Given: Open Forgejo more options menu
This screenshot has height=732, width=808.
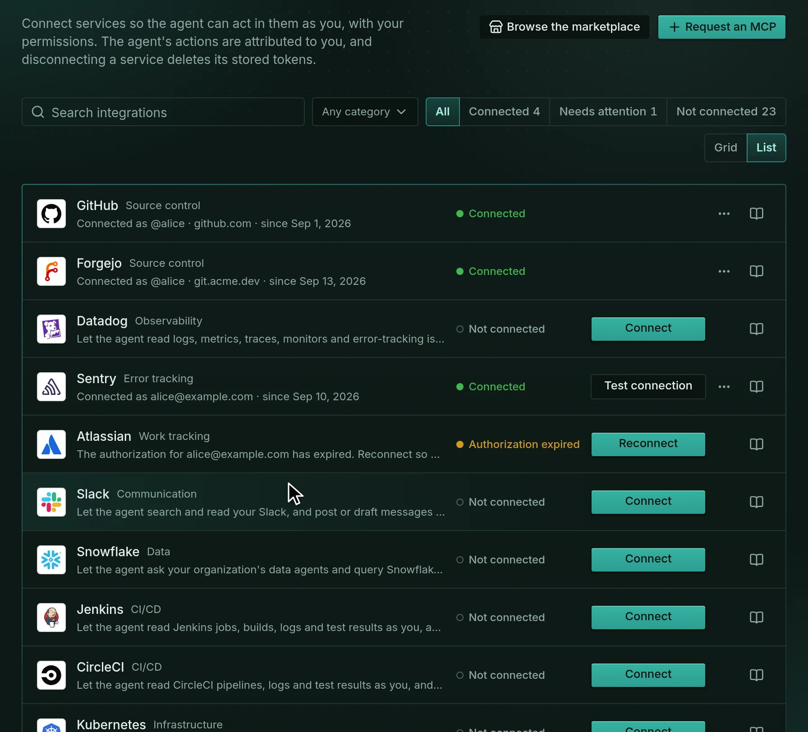Looking at the screenshot, I should pyautogui.click(x=724, y=271).
